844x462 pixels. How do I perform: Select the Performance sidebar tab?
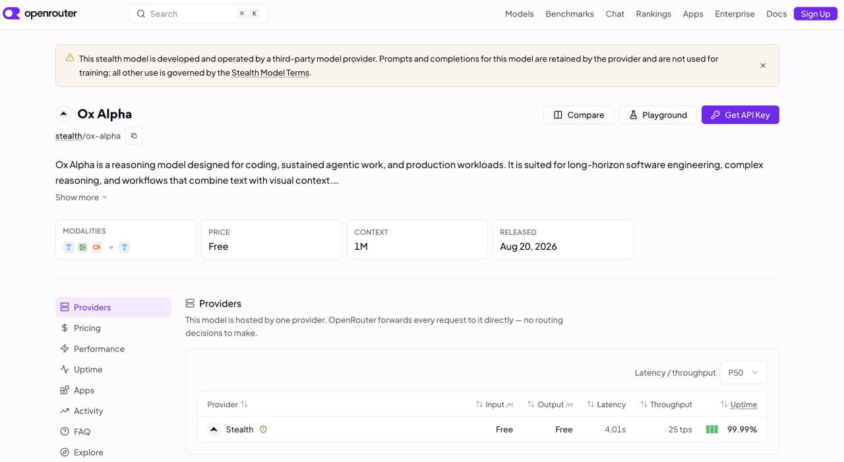[x=113, y=349]
